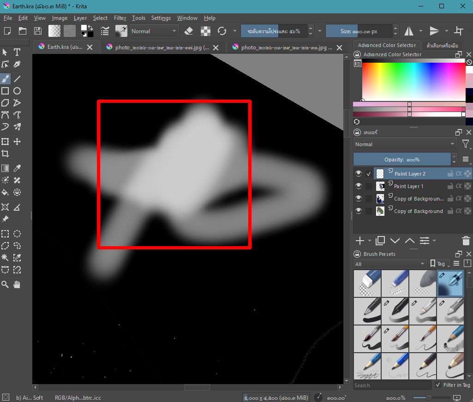Select the Text tool
Viewport: 473px width, 402px height.
click(x=17, y=52)
